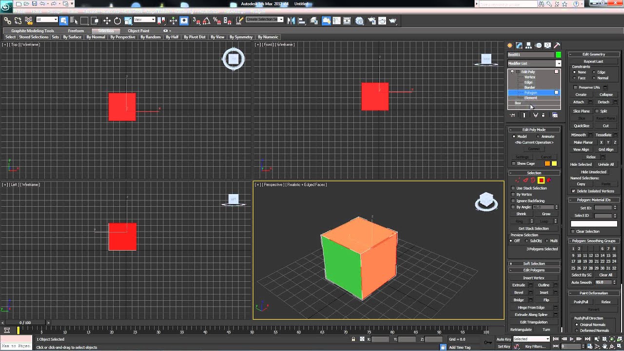Enable the Show Cage checkbox

pyautogui.click(x=513, y=164)
